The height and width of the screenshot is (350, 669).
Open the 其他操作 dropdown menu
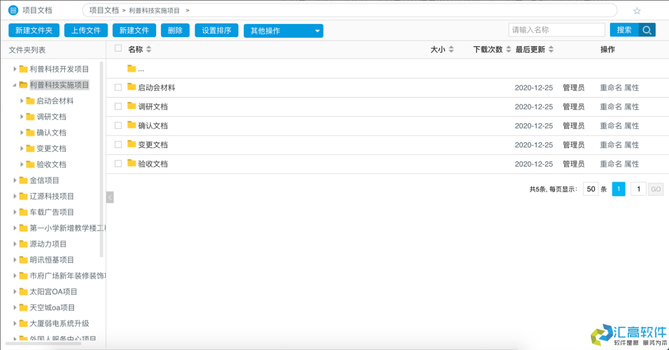tap(283, 31)
